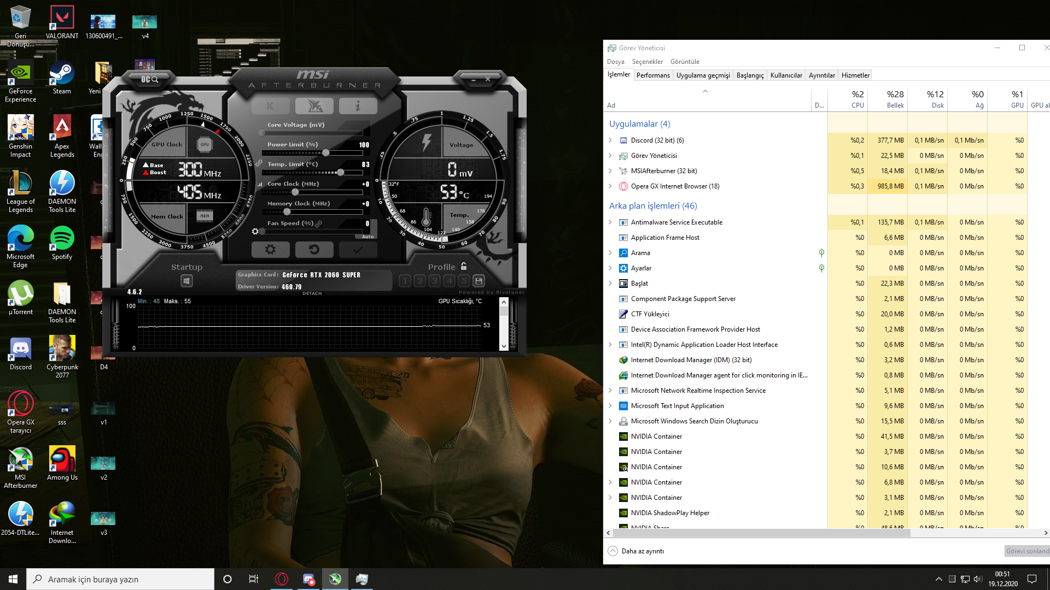The width and height of the screenshot is (1050, 590).
Task: Detach the Afterburner monitoring graph
Action: pos(312,293)
